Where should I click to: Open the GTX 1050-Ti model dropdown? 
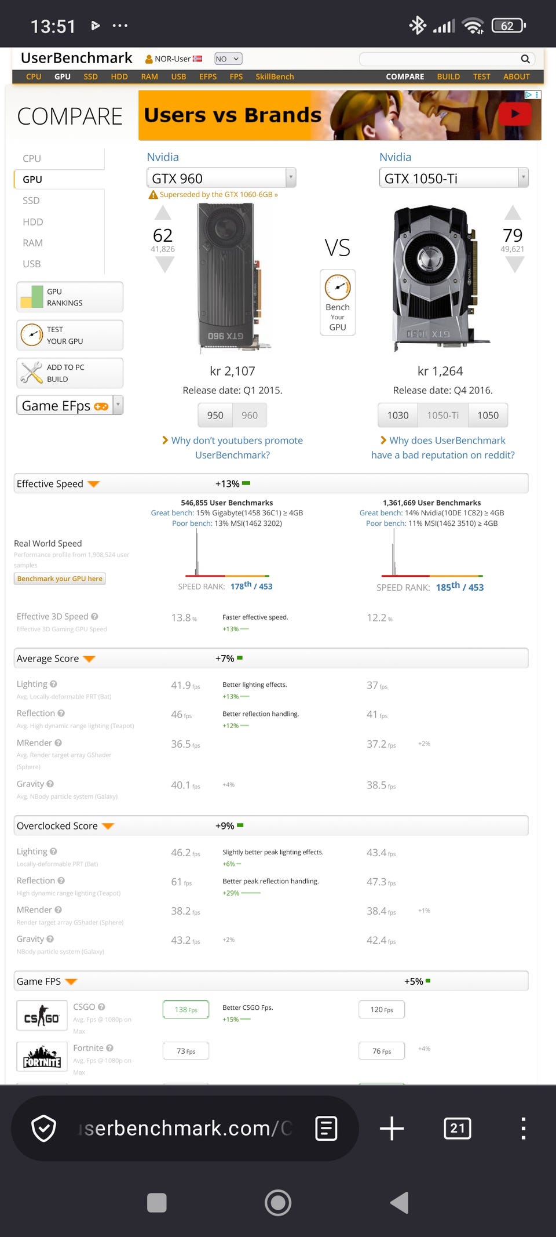523,177
